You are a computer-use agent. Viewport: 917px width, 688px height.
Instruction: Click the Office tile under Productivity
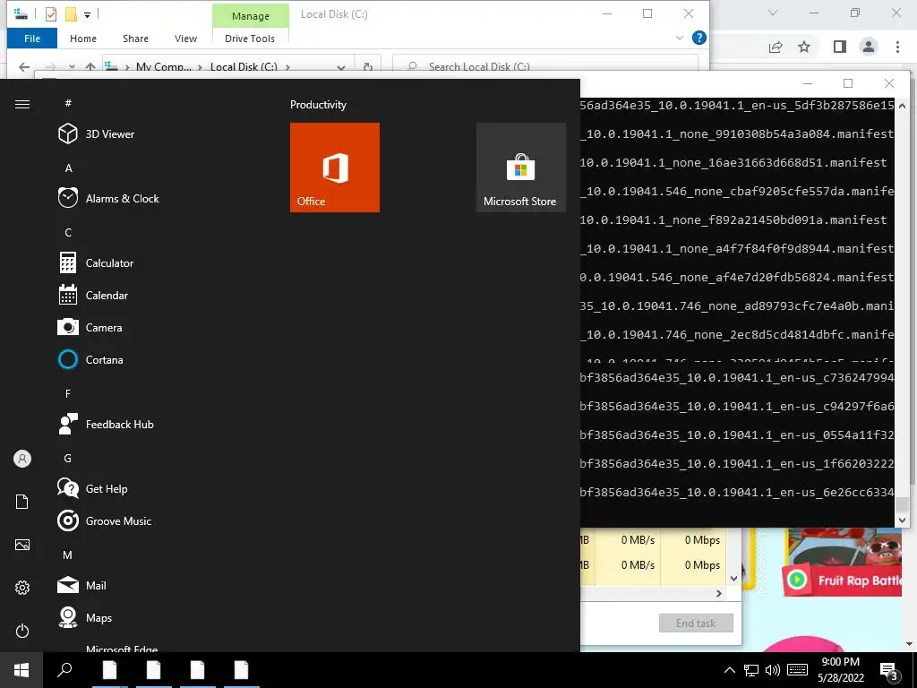click(335, 168)
